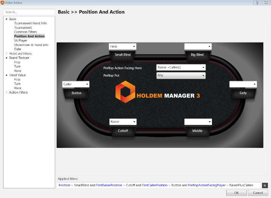271x198 pixels.
Task: Open the Button seat Caller dropdown
Action: [x=76, y=84]
